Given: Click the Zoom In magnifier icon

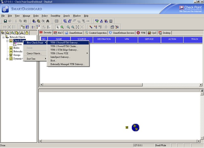Looking at the screenshot, I should point(73,27).
